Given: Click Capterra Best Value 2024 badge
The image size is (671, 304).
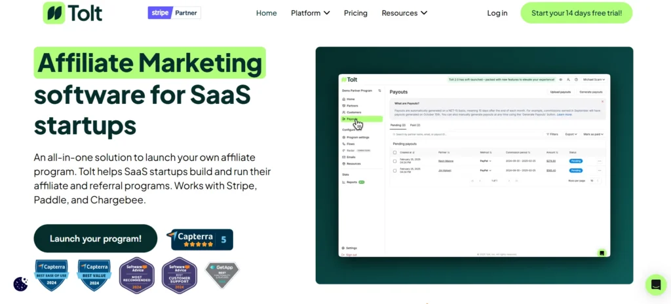Looking at the screenshot, I should [x=94, y=275].
